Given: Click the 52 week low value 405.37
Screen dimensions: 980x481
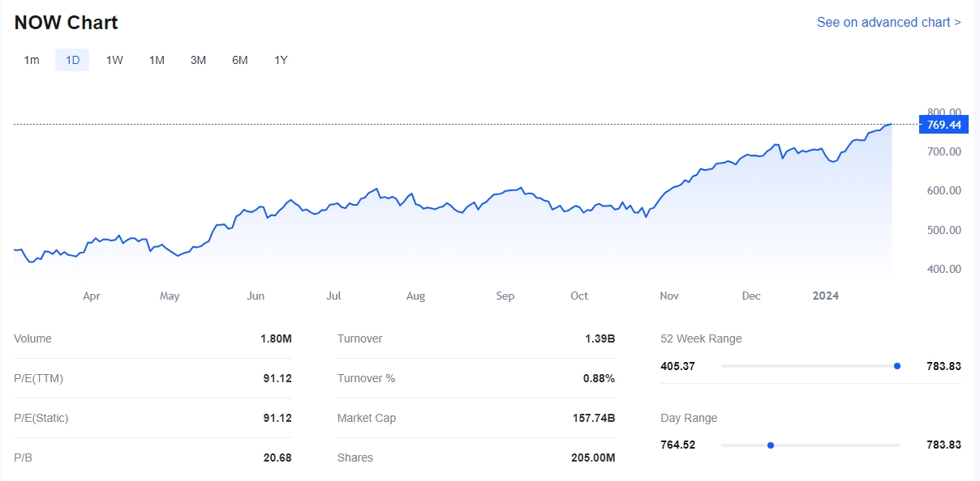Looking at the screenshot, I should (678, 366).
